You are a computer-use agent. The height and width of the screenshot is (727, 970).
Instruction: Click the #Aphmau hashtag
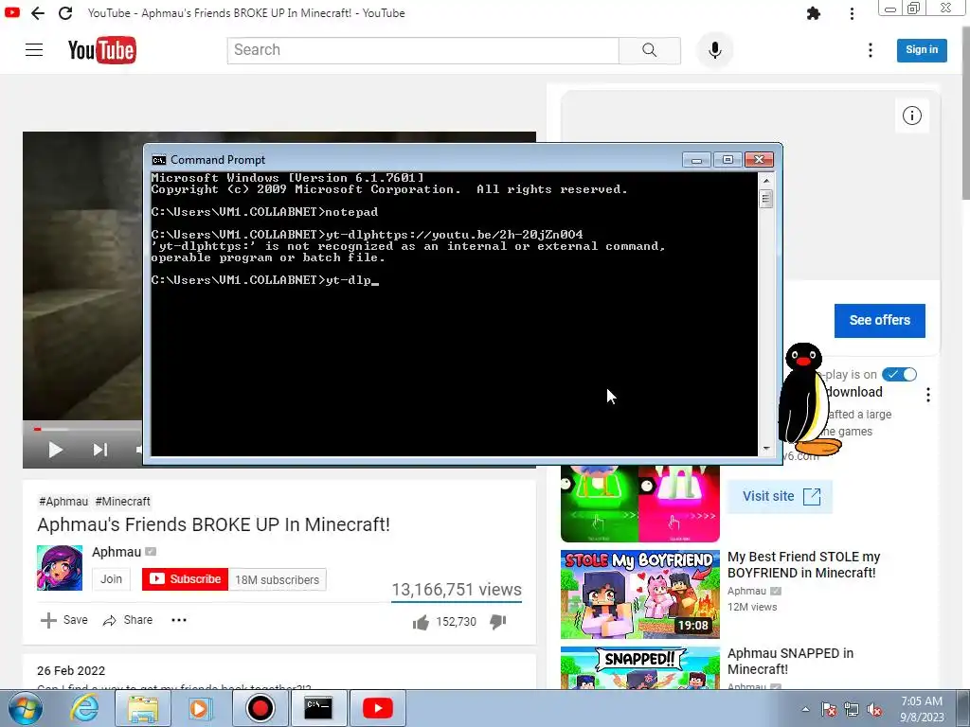tap(63, 502)
